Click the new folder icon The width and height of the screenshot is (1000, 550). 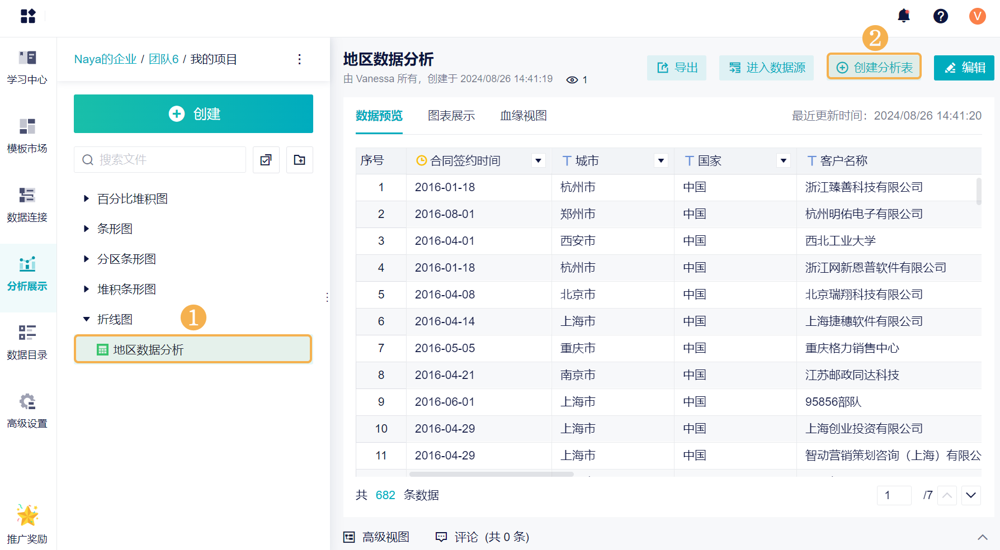tap(300, 160)
